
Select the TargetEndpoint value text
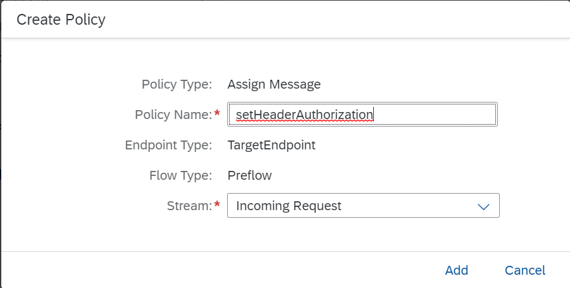[x=271, y=145]
